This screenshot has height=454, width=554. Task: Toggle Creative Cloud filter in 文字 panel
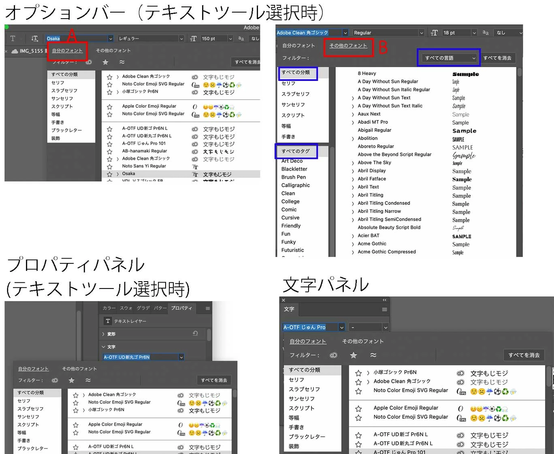(x=333, y=355)
